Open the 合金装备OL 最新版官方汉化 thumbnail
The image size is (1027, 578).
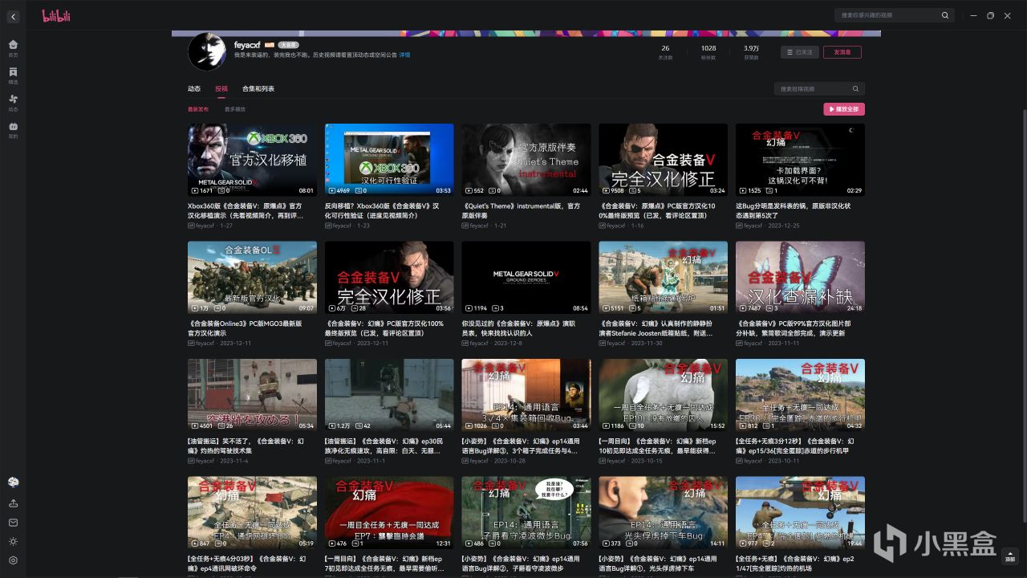pos(252,278)
